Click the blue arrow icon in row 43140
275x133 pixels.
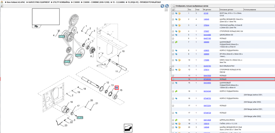click(176, 13)
